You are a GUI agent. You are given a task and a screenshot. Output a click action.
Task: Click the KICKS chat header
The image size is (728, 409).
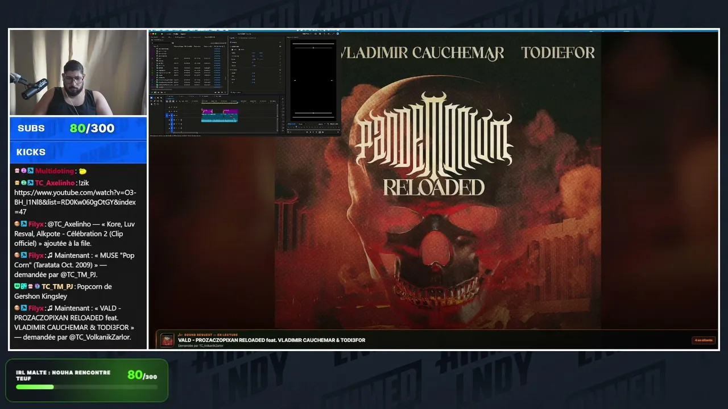(x=78, y=152)
